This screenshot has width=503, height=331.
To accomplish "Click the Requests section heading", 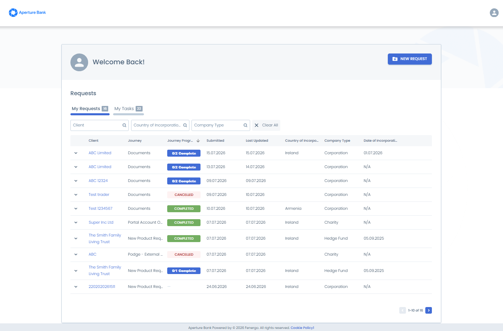I will pyautogui.click(x=83, y=93).
